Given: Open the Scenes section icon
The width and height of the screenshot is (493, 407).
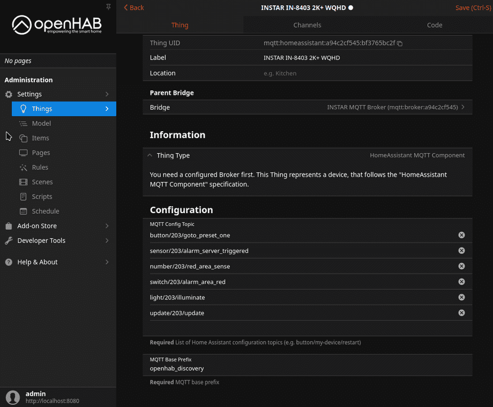Looking at the screenshot, I should pos(23,182).
